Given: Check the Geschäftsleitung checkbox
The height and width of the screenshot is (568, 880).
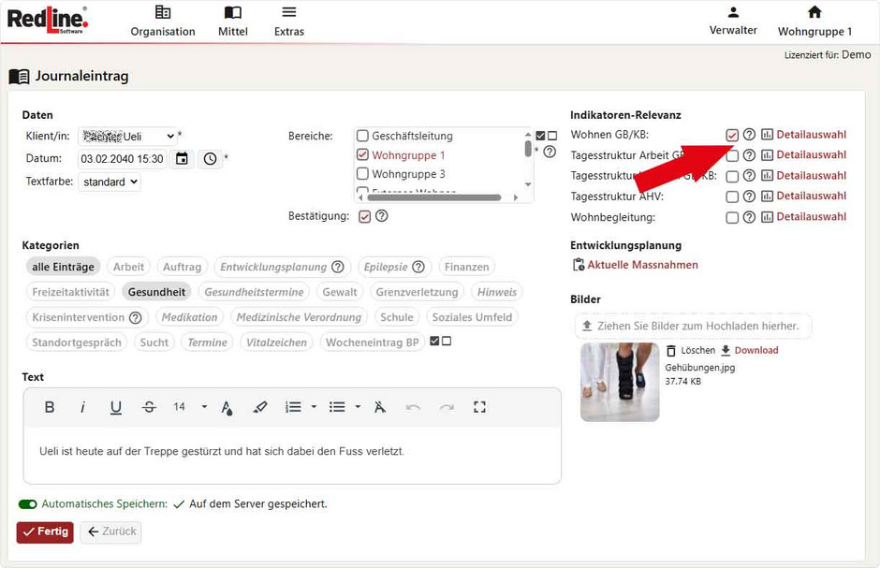Looking at the screenshot, I should pyautogui.click(x=363, y=136).
